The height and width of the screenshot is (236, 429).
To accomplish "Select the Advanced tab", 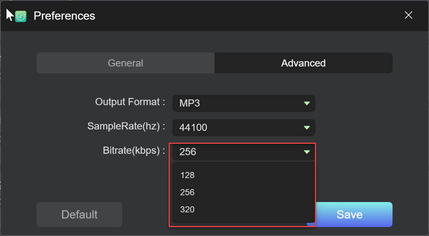I will coord(303,63).
